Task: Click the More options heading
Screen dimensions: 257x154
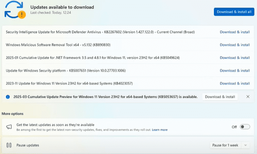Action: [12, 113]
